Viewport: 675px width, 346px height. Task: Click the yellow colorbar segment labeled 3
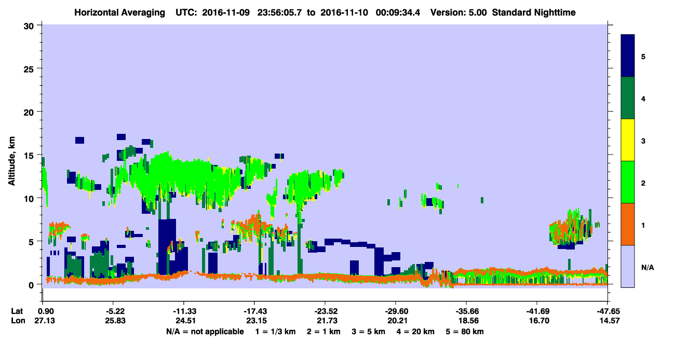click(628, 140)
